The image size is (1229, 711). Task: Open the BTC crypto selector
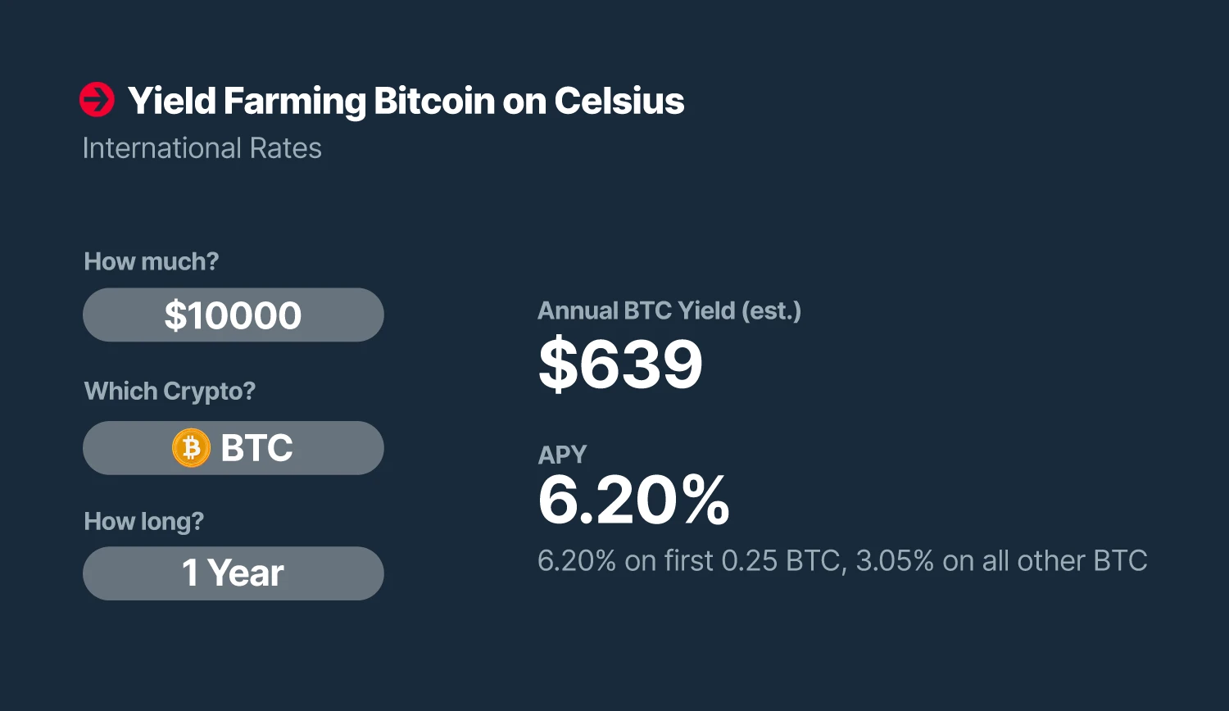[x=234, y=448]
